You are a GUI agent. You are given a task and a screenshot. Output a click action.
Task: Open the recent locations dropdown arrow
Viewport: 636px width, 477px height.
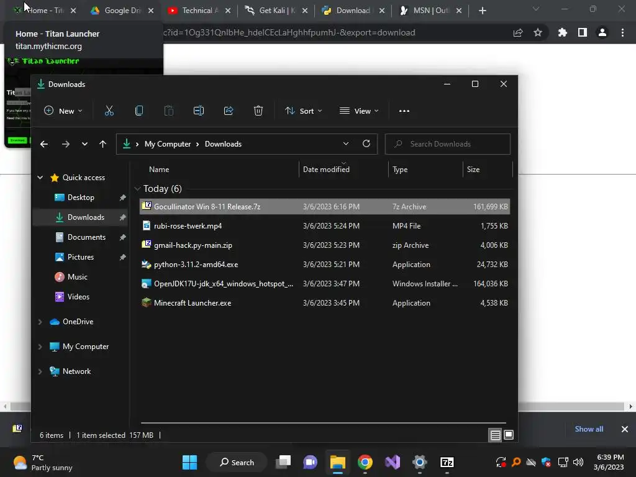tap(84, 144)
